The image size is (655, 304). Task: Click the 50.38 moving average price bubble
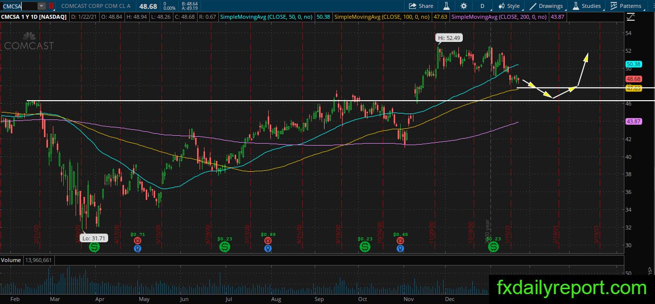(633, 64)
